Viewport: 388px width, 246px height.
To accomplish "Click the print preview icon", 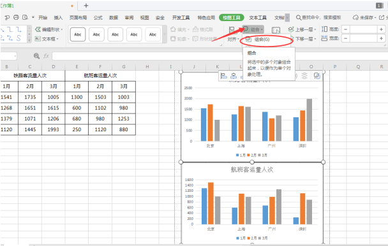I will pyautogui.click(x=25, y=17).
